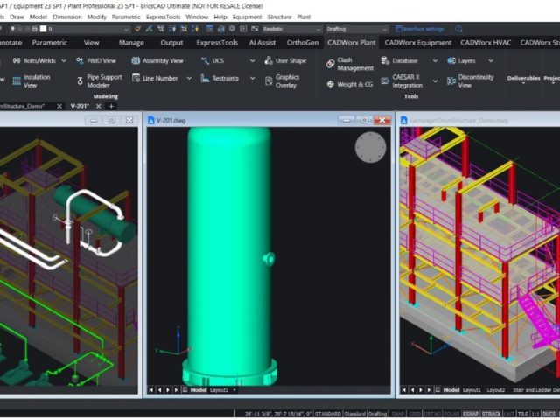Screen dimensions: 560x420
Task: Click the view cube in V-201 window
Action: click(370, 147)
